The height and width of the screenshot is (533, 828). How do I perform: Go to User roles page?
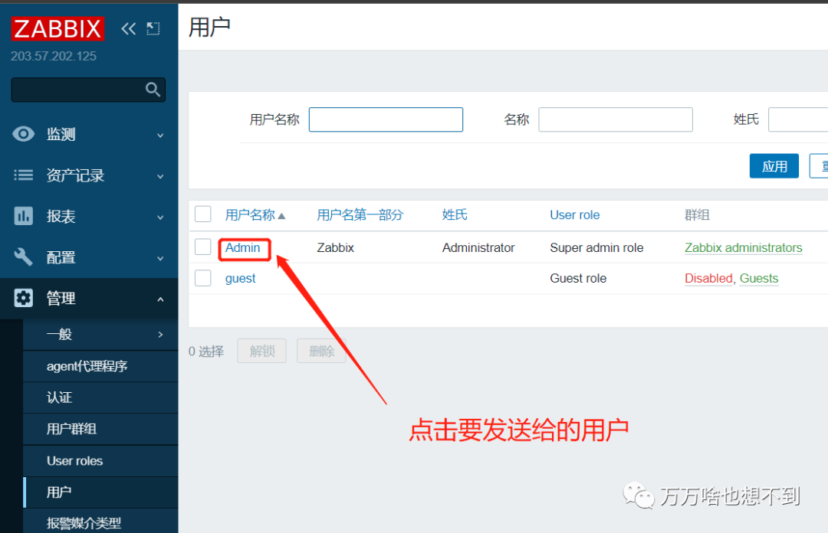[x=100, y=461]
